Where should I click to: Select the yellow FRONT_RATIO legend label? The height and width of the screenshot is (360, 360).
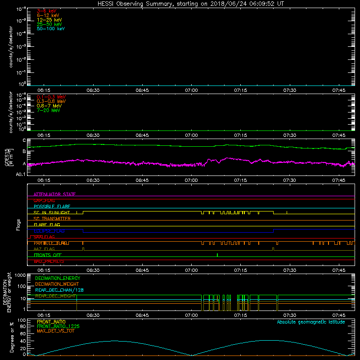point(51,322)
